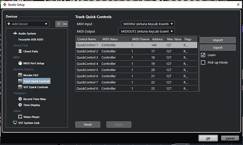Disable the Learn checkbox
The width and height of the screenshot is (243, 145).
(203, 55)
